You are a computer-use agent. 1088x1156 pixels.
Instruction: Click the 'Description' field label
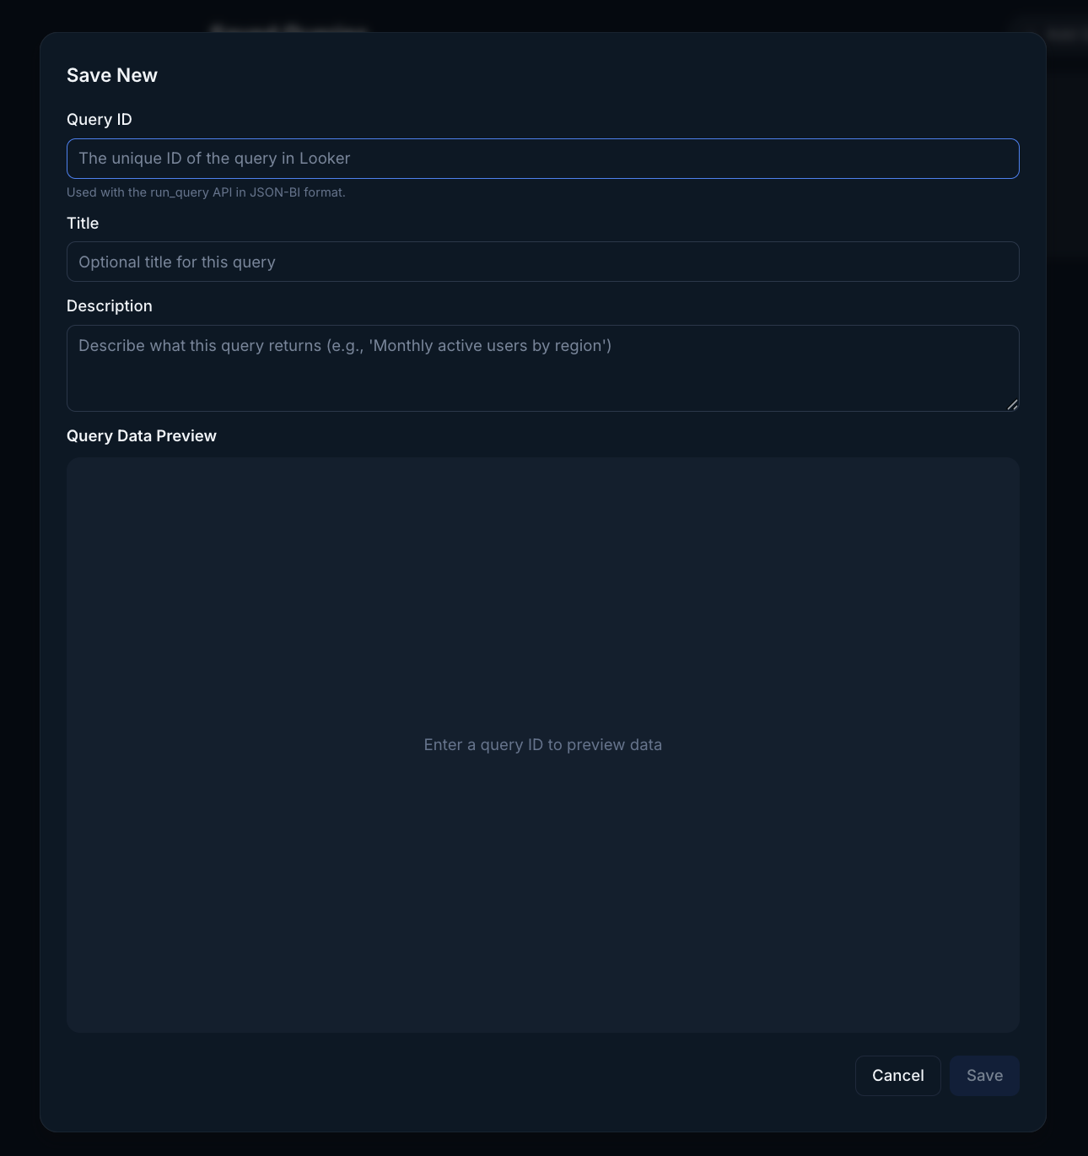pyautogui.click(x=110, y=305)
